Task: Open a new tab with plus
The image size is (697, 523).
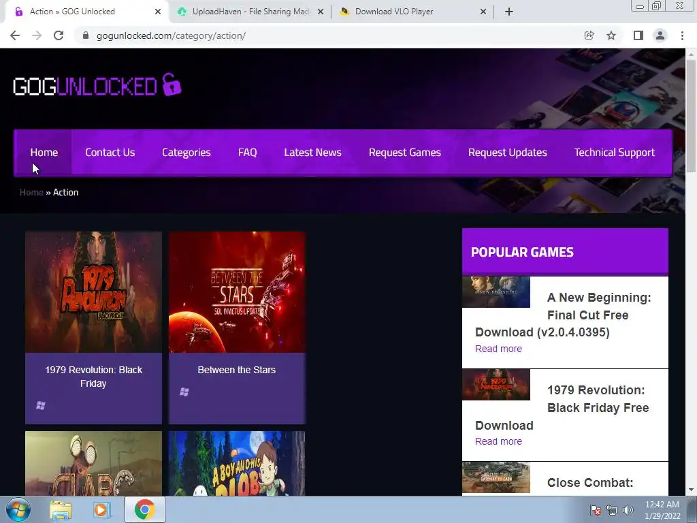Action: (509, 12)
